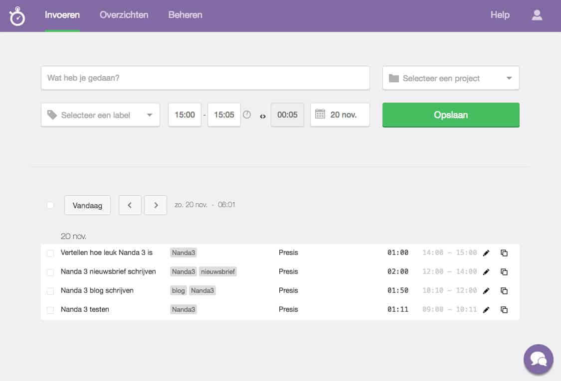Tick checkbox for 'Nanda 3 testen'
This screenshot has width=561, height=381.
click(x=50, y=310)
